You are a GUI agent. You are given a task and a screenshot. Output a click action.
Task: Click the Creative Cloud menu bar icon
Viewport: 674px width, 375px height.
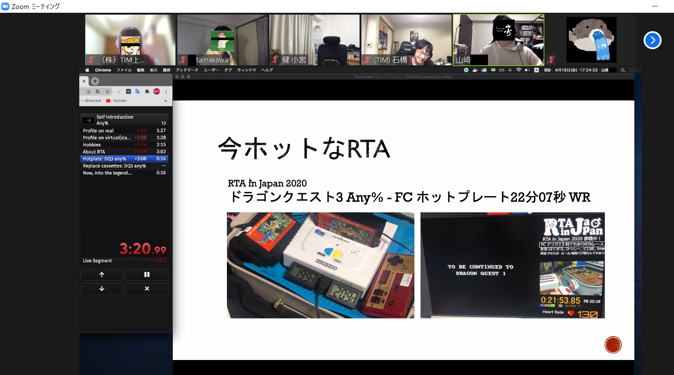pos(484,70)
